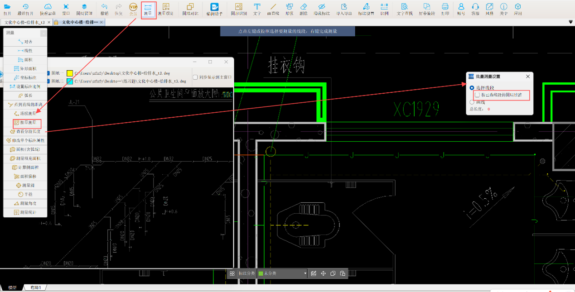Click the yellow color swatch for 图纸一
575x292 pixels.
pos(70,73)
